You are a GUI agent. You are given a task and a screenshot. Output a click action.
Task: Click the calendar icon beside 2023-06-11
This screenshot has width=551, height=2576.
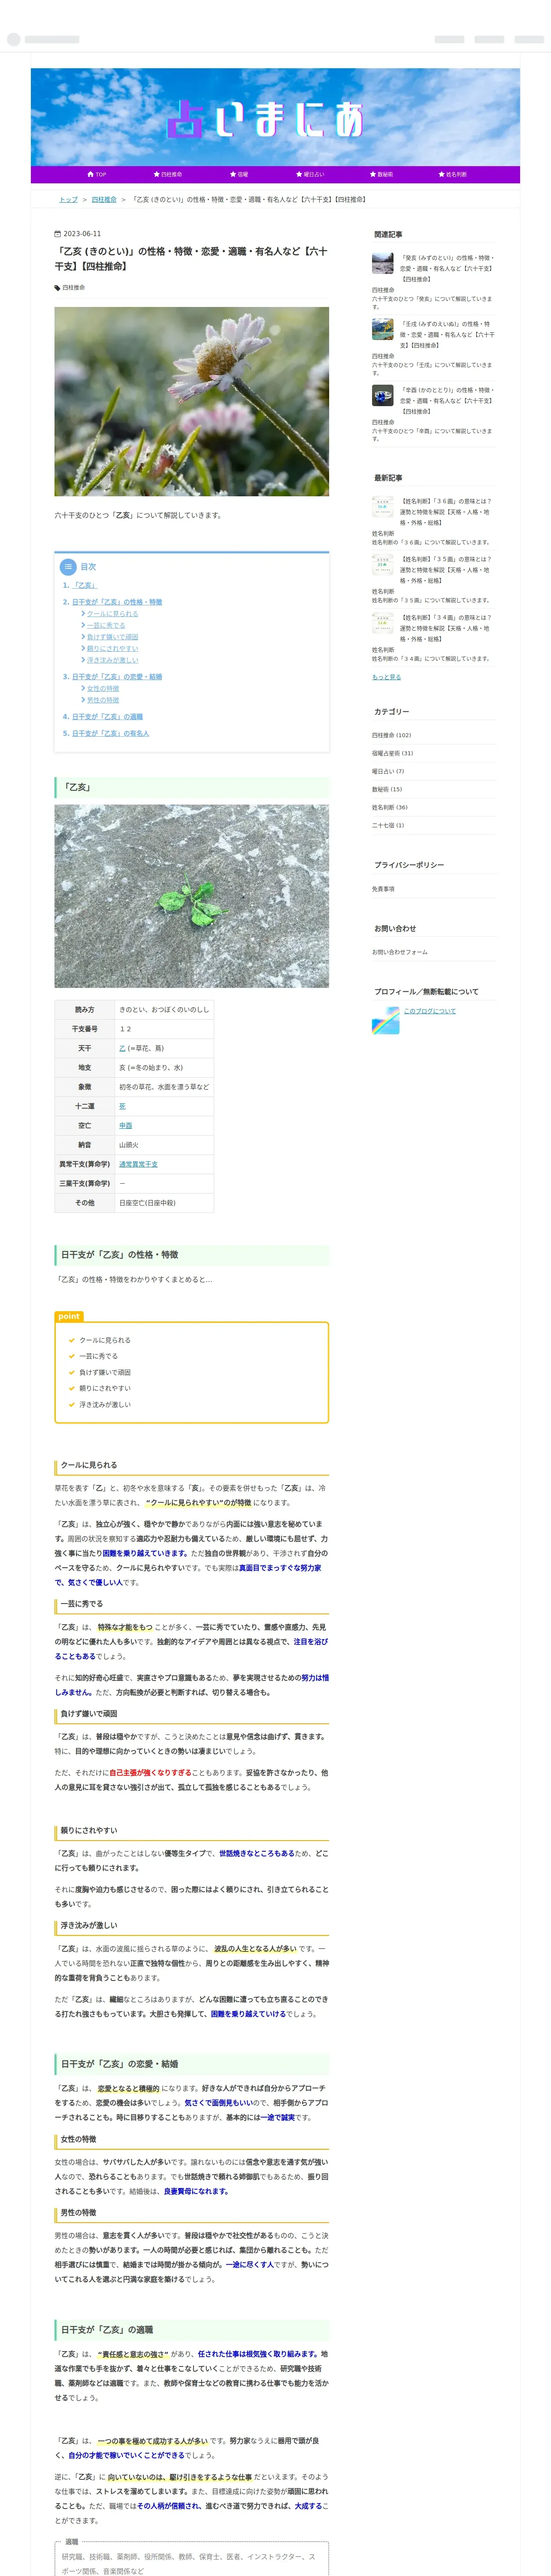[x=57, y=234]
